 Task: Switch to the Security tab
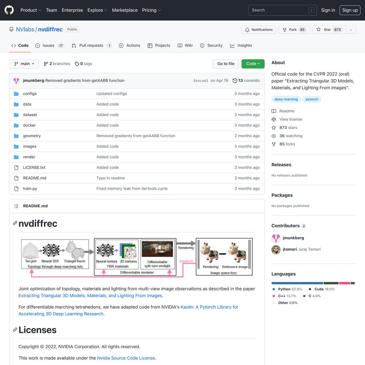[211, 46]
